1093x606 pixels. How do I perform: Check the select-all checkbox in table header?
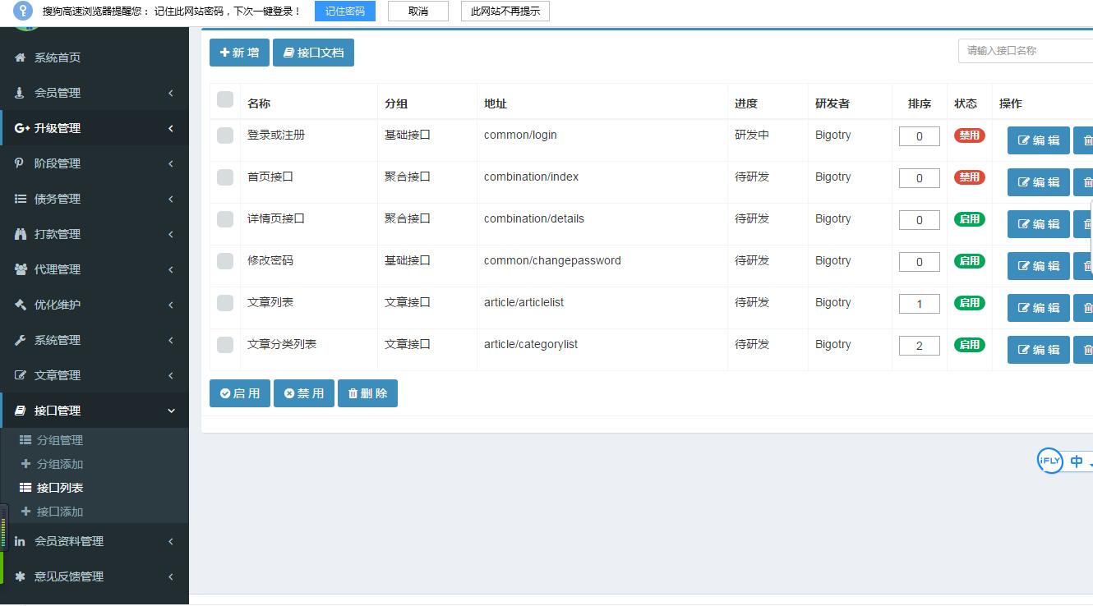[x=224, y=99]
